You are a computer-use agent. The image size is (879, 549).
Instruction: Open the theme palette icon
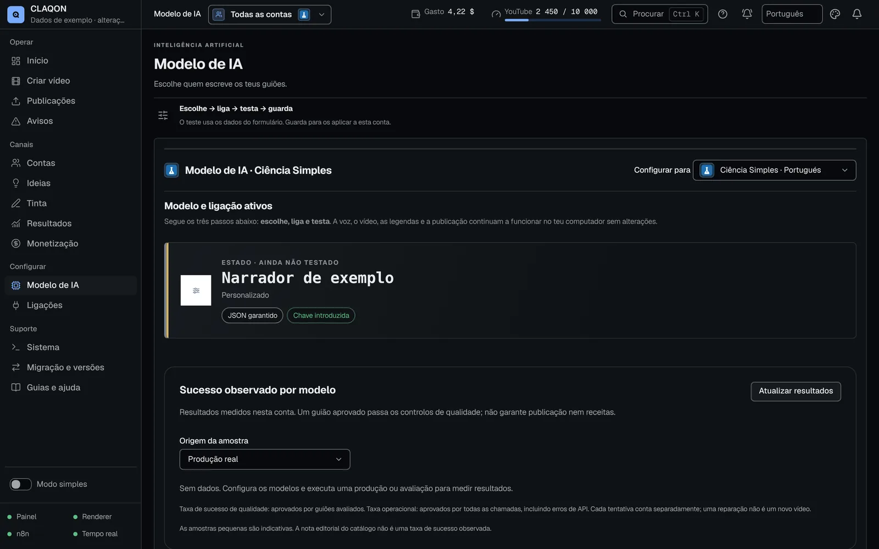pyautogui.click(x=835, y=14)
